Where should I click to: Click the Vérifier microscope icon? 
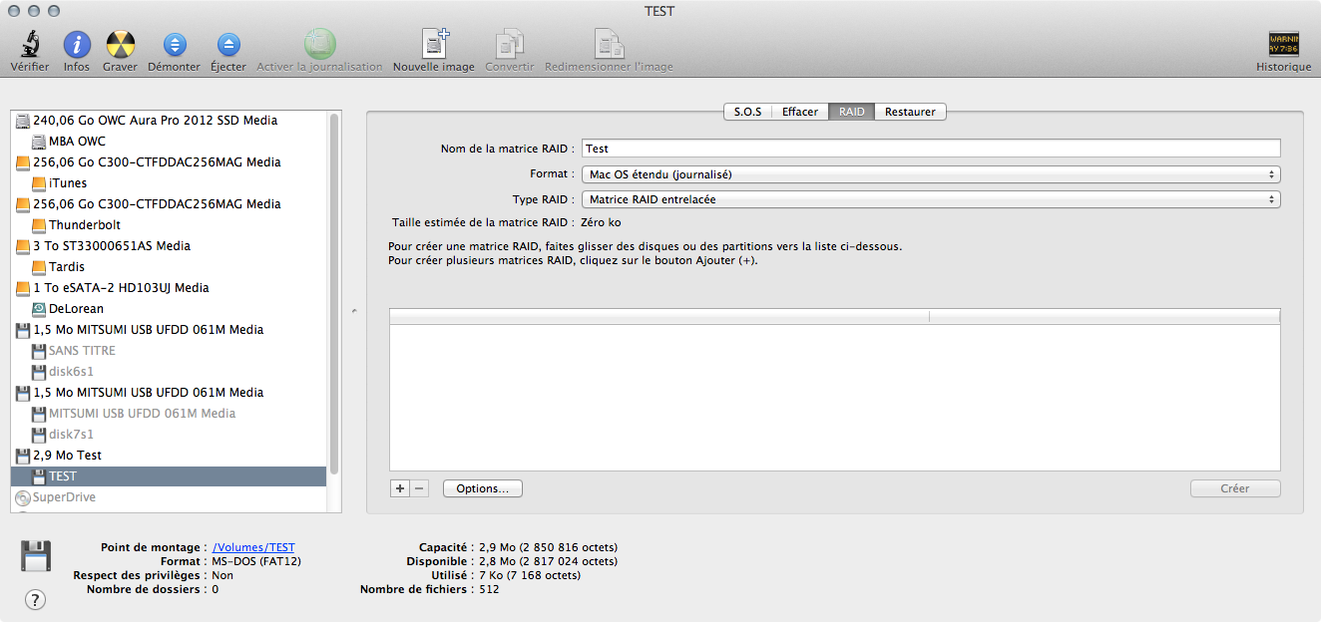point(29,45)
